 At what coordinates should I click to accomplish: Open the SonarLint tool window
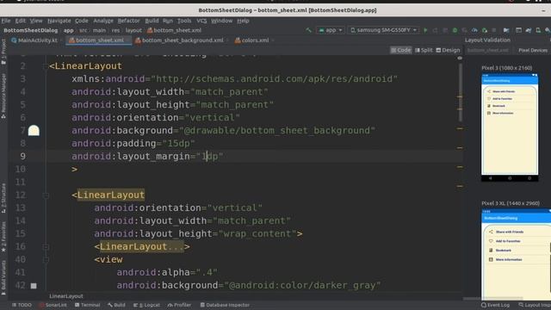point(53,305)
